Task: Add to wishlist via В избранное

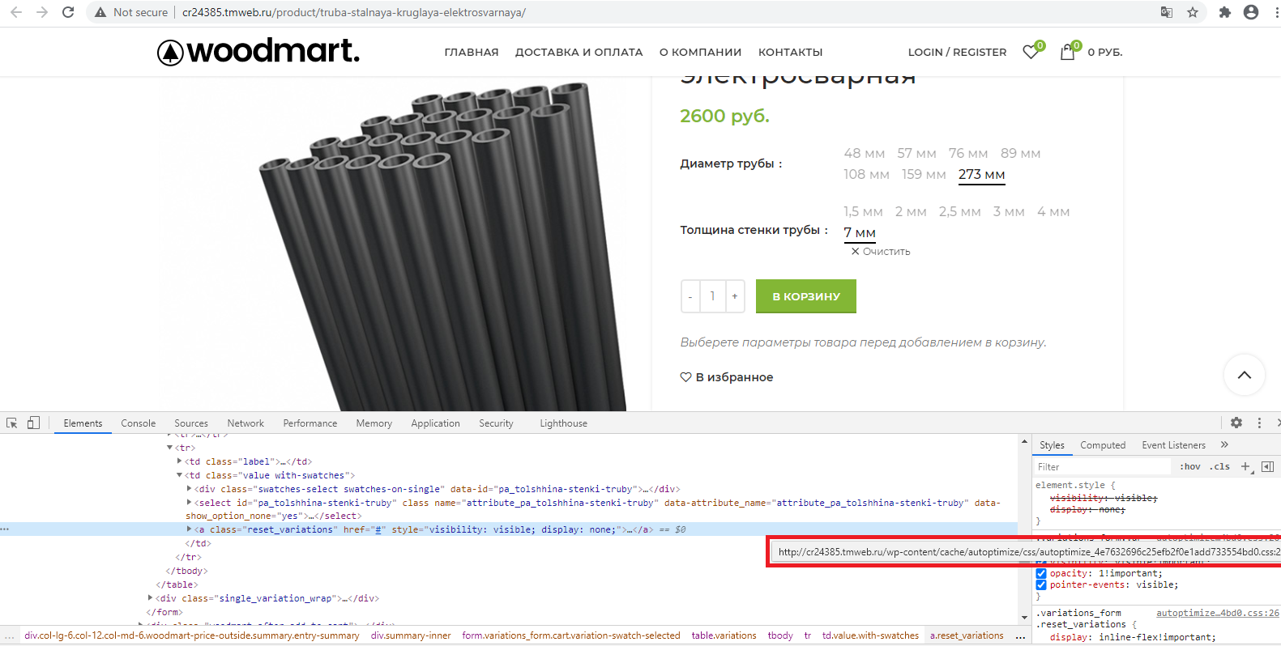Action: (x=727, y=377)
